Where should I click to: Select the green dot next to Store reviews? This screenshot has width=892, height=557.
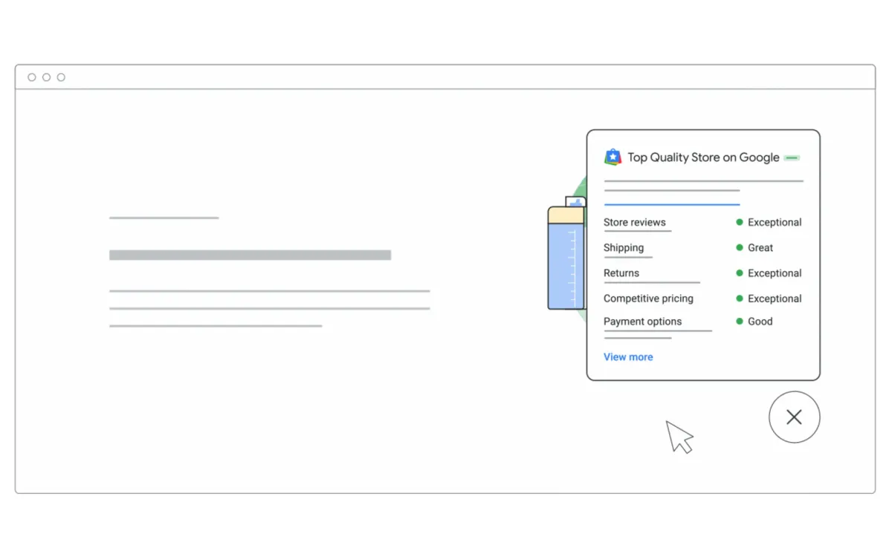pyautogui.click(x=740, y=222)
